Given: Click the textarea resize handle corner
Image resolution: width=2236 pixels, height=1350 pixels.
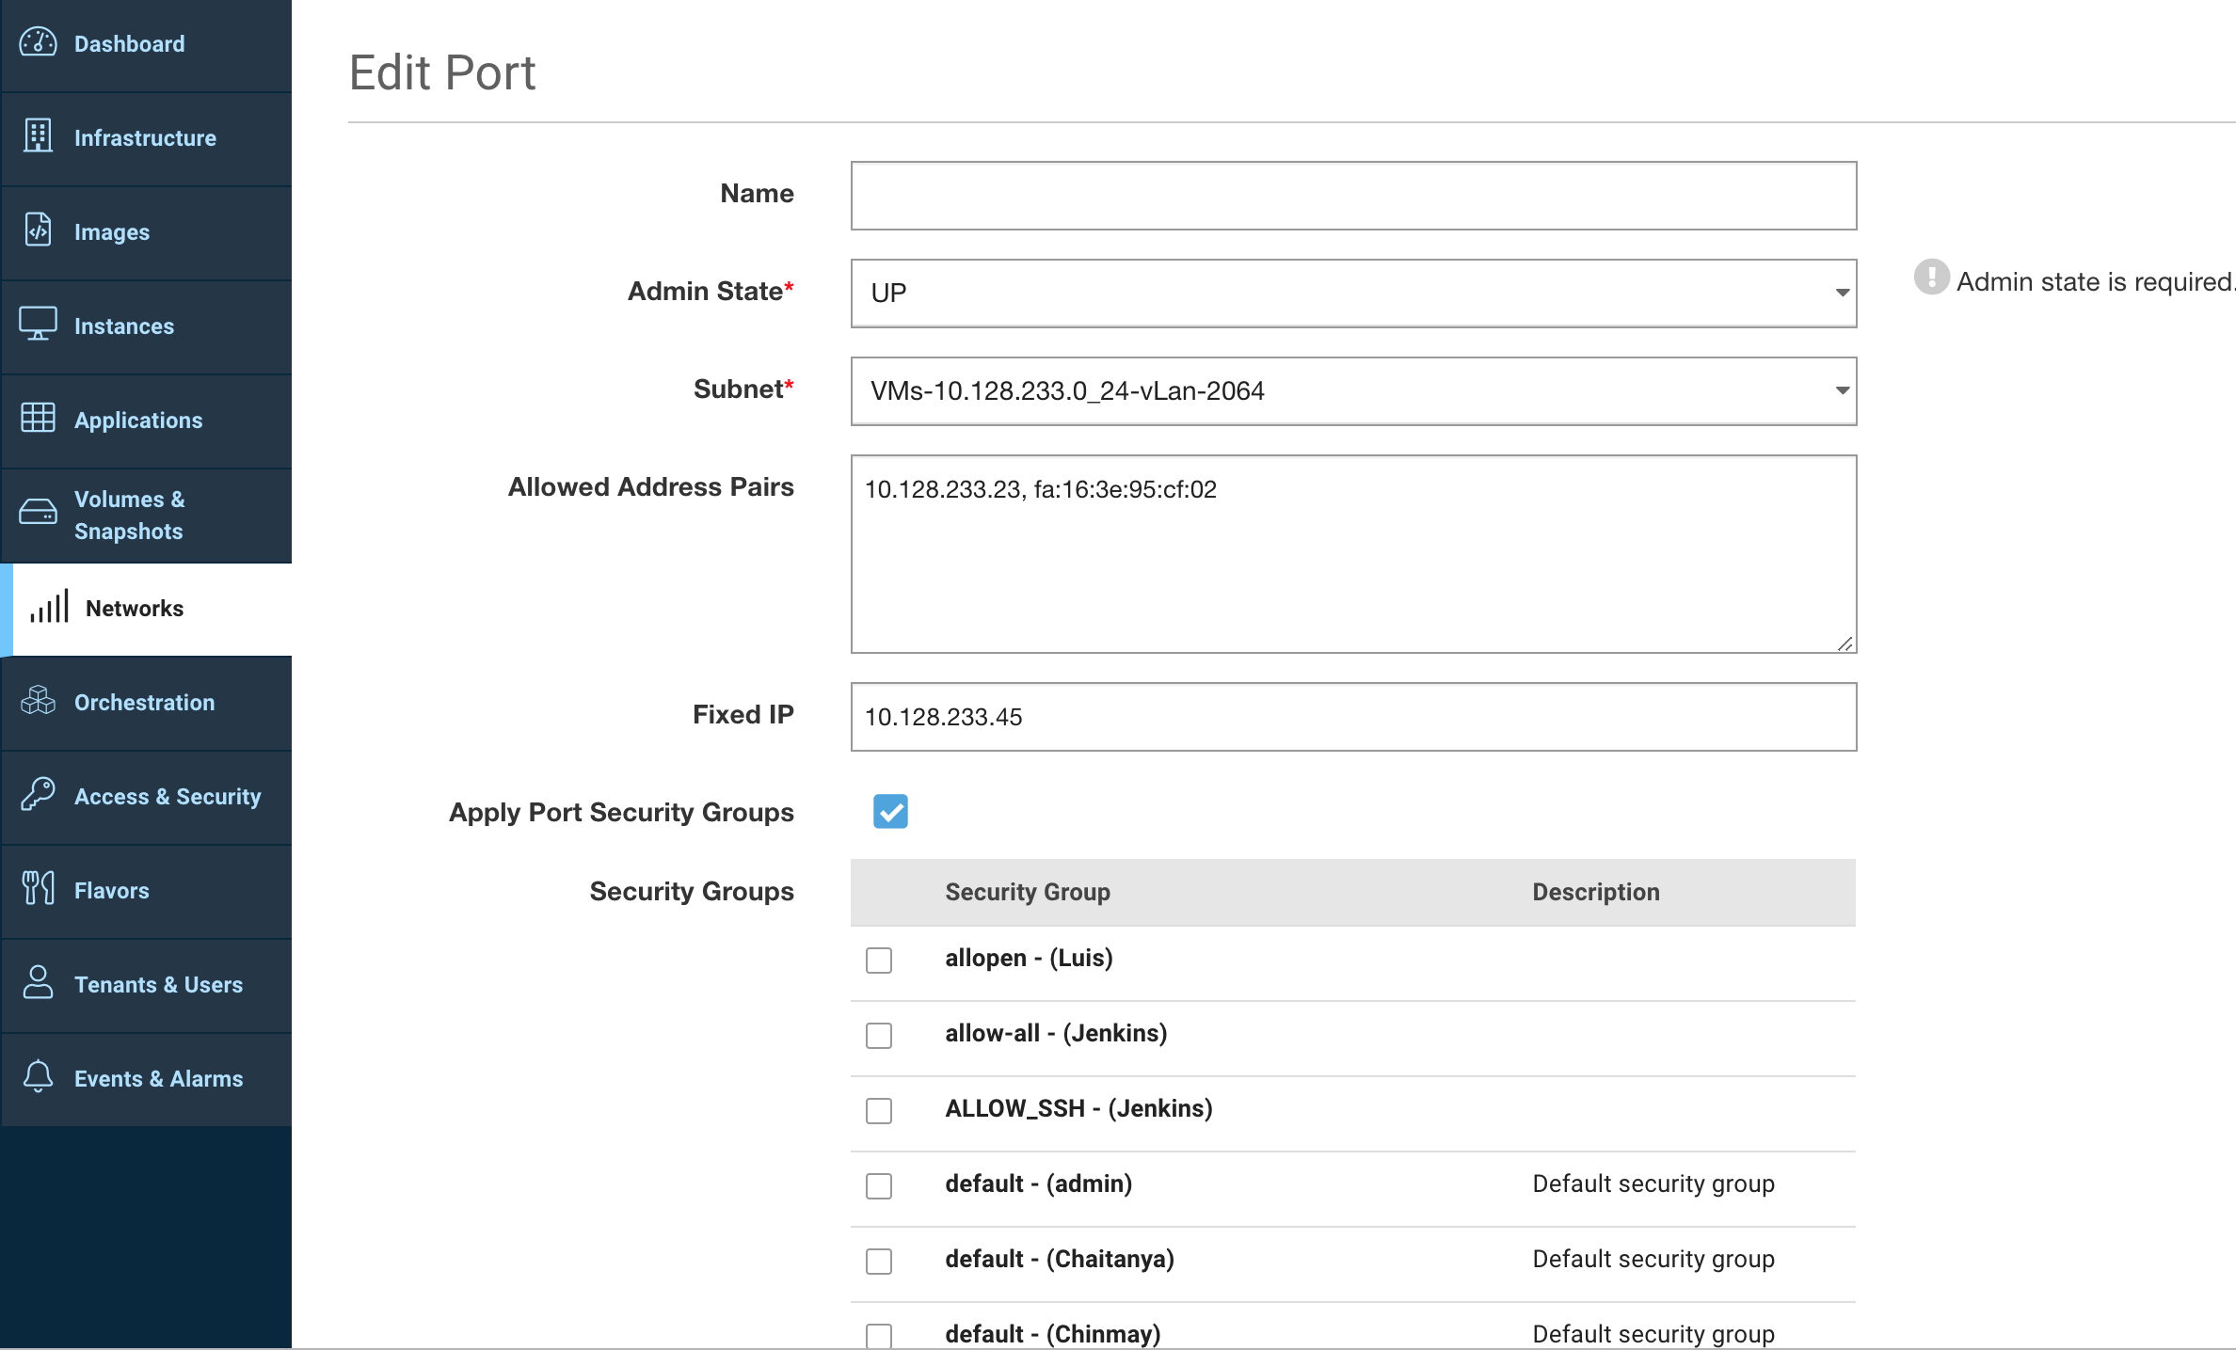Looking at the screenshot, I should click(1845, 643).
